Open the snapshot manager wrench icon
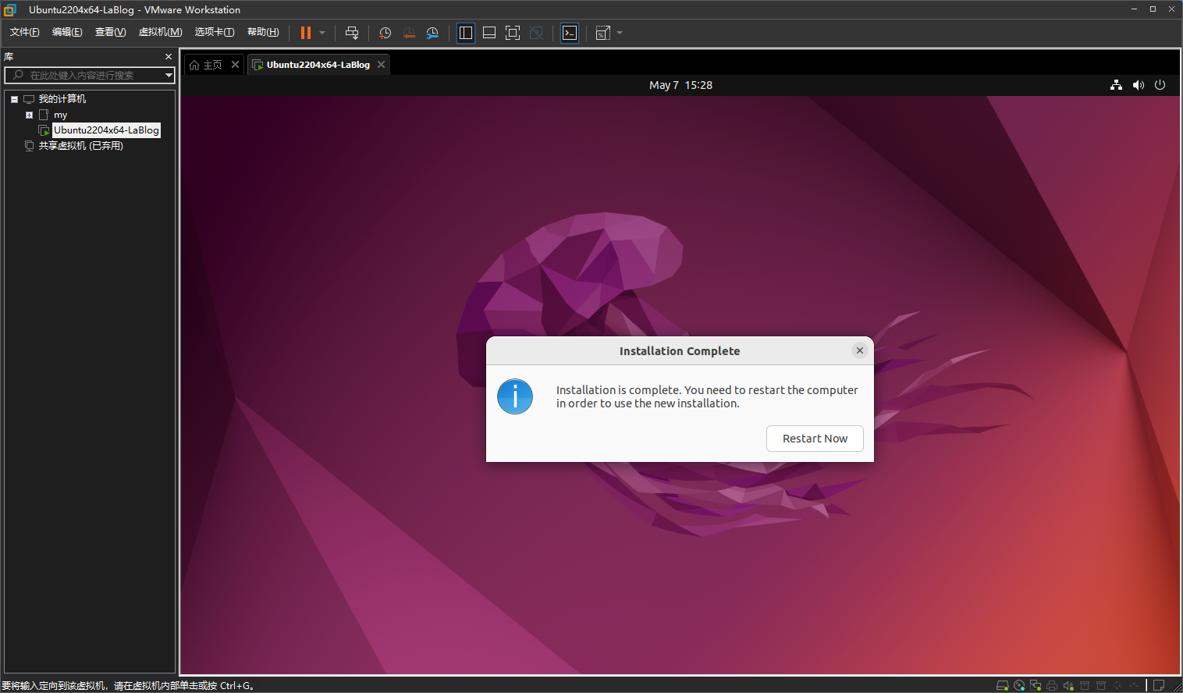 tap(432, 33)
